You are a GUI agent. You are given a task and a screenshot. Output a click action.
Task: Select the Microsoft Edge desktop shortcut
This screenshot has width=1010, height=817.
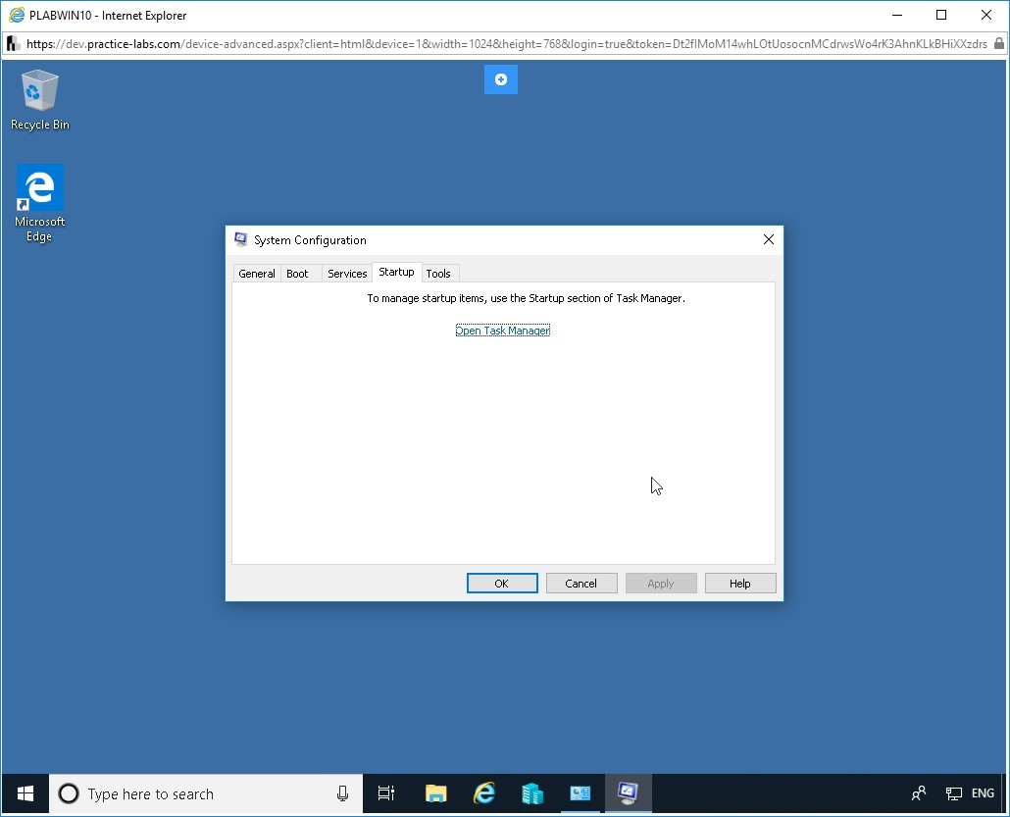coord(40,203)
